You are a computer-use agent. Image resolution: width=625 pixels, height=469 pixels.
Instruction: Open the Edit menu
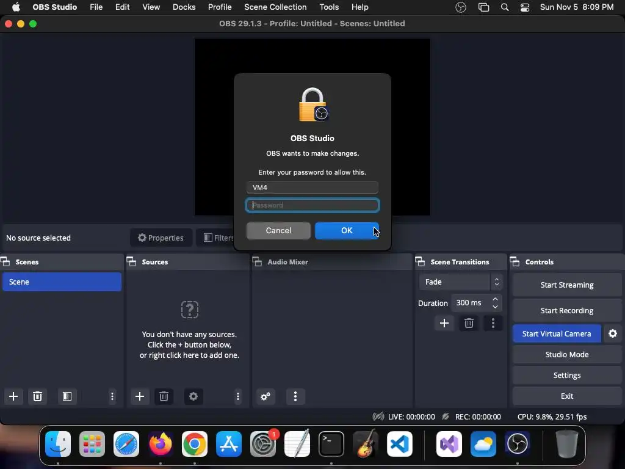point(122,7)
